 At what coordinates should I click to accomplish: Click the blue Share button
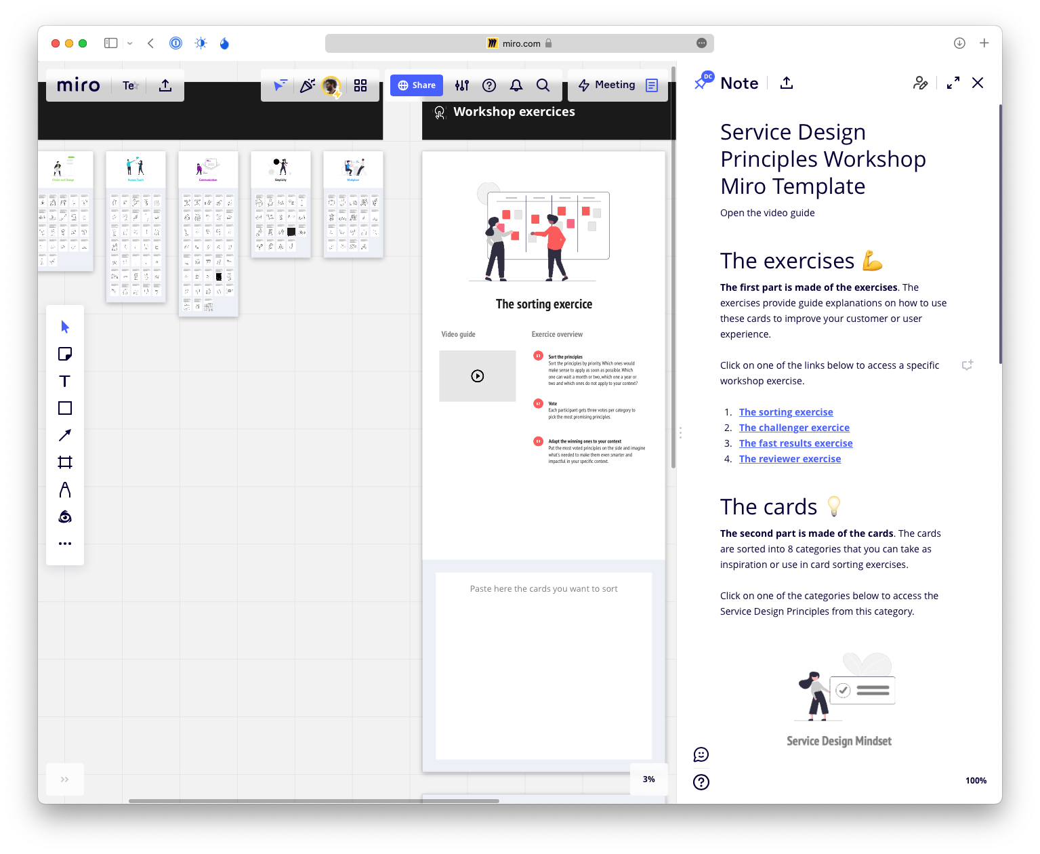pyautogui.click(x=417, y=85)
